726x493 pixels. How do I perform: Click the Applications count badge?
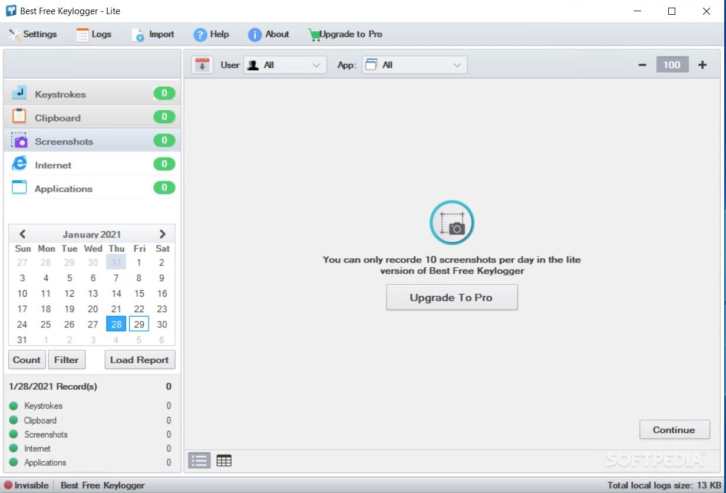pyautogui.click(x=164, y=188)
